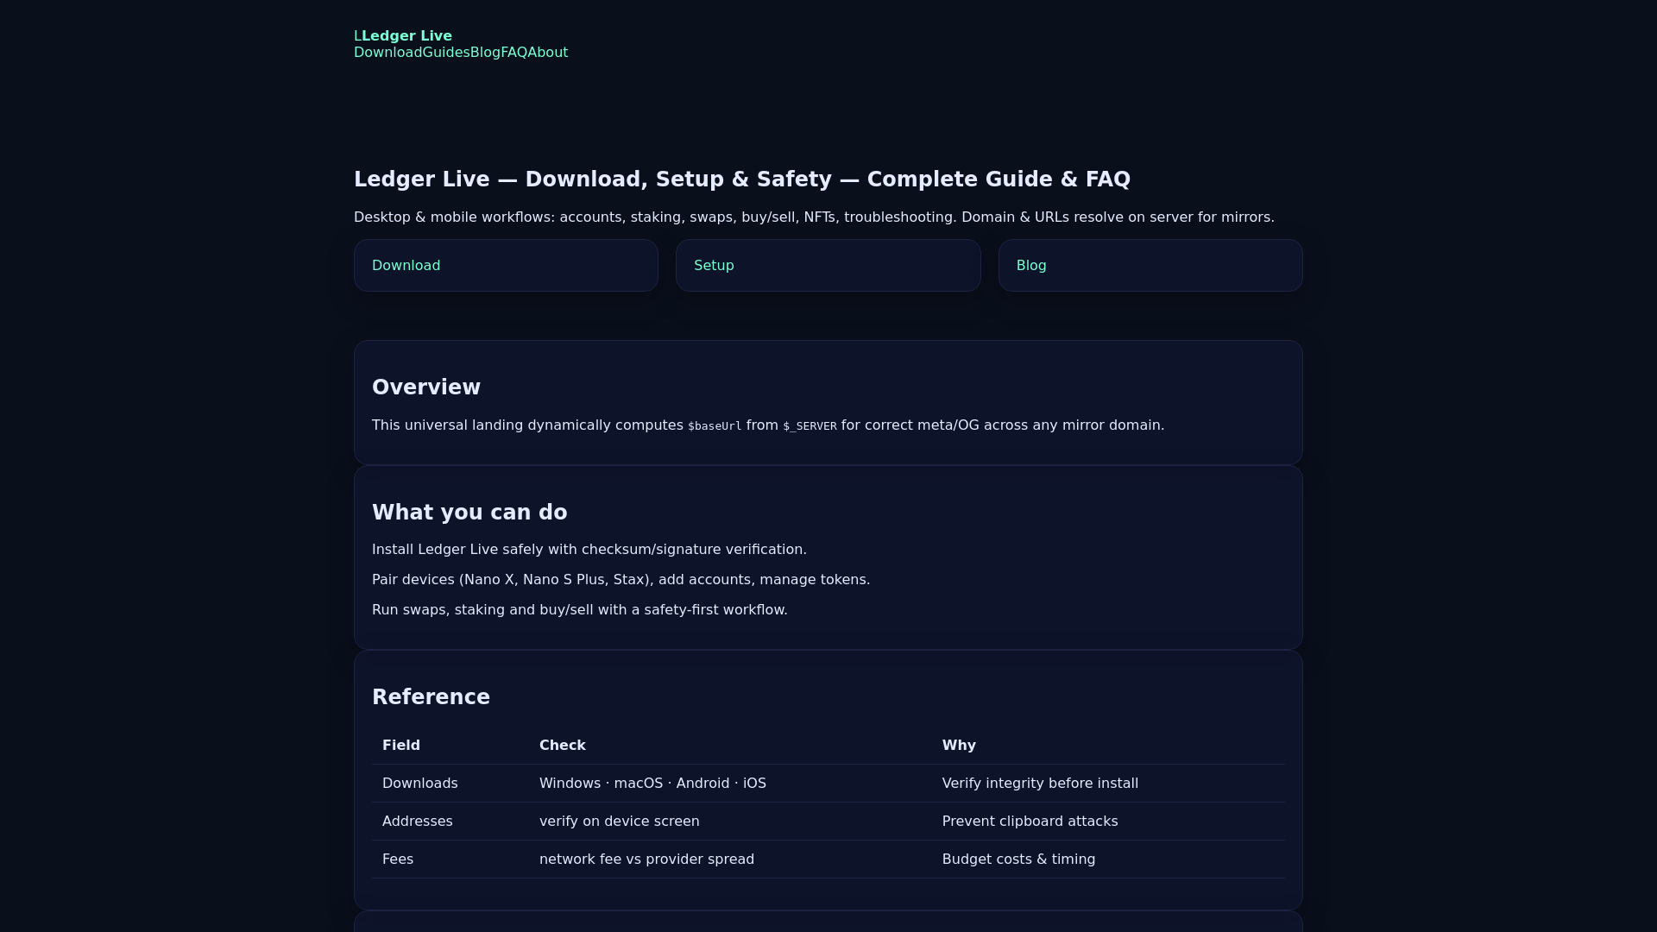1657x932 pixels.
Task: Click the $baseUrl code snippet
Action: tap(715, 425)
